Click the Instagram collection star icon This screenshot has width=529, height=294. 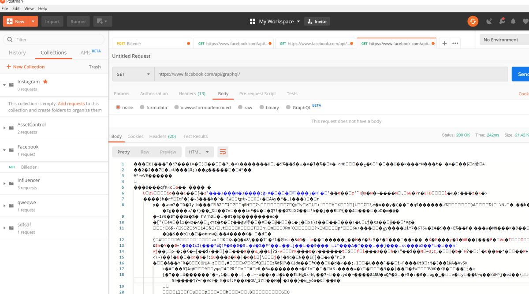(45, 82)
